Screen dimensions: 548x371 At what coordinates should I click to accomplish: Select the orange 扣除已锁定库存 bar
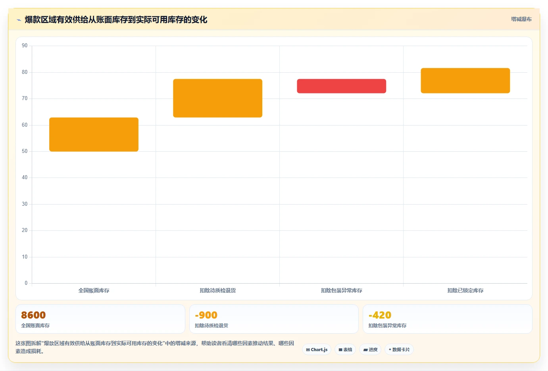[x=465, y=81]
